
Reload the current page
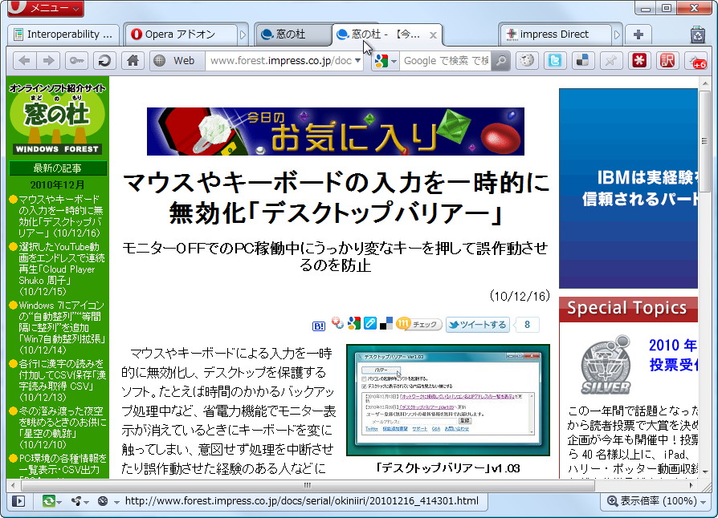click(x=104, y=61)
